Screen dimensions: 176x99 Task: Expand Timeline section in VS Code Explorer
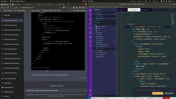coord(97,21)
